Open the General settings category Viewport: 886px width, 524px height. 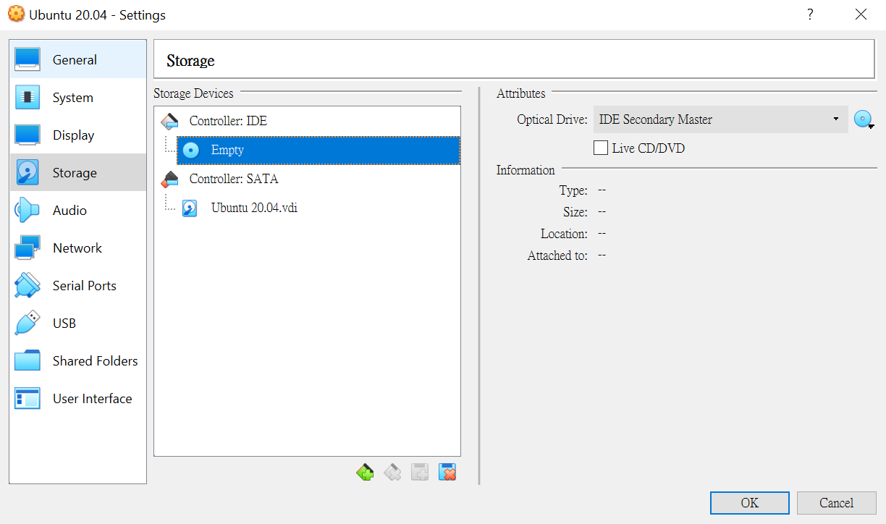pyautogui.click(x=77, y=60)
